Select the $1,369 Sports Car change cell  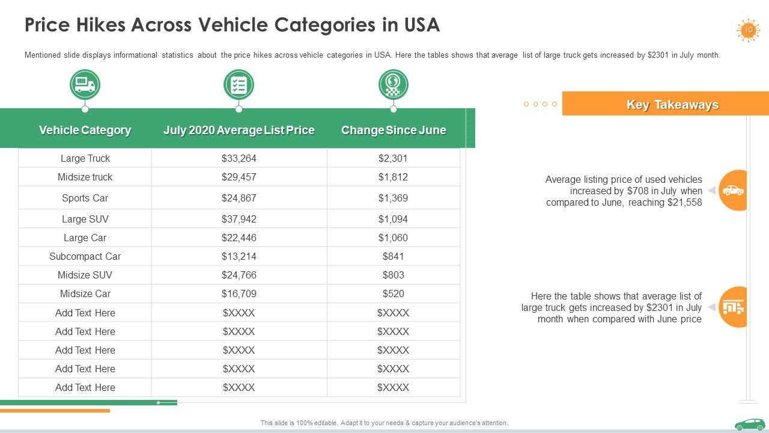click(x=393, y=198)
